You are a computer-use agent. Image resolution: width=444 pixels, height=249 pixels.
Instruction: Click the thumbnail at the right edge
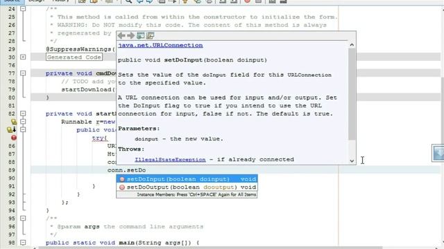tap(438, 153)
